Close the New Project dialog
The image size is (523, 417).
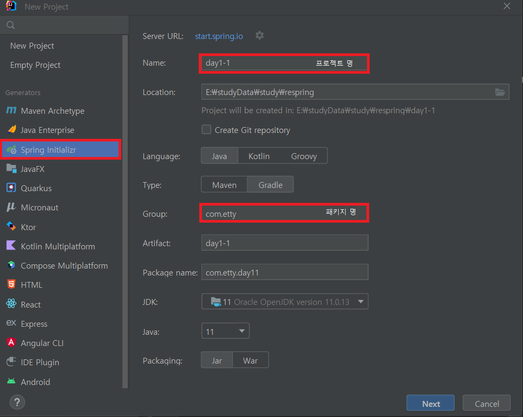[x=506, y=6]
